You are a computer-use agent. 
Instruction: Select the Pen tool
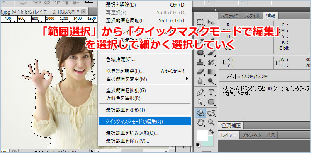pyautogui.click(x=201, y=92)
